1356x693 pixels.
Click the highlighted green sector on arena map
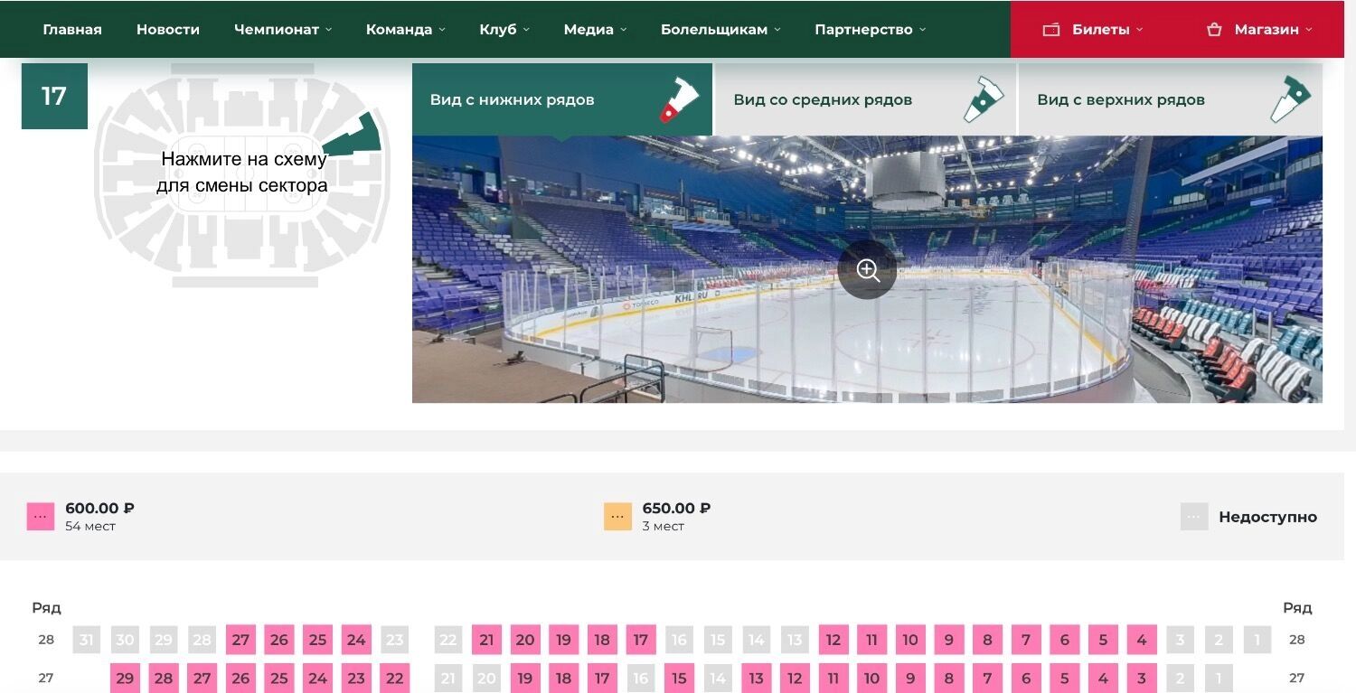point(353,136)
